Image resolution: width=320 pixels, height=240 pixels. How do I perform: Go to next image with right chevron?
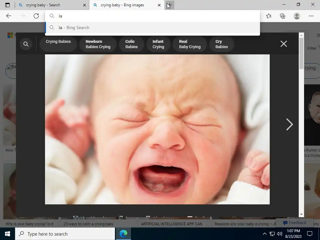pyautogui.click(x=290, y=124)
